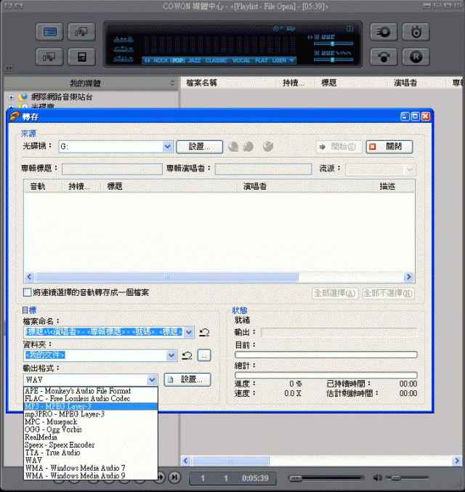
Task: Click the P button in title bar
Action: 8,5
